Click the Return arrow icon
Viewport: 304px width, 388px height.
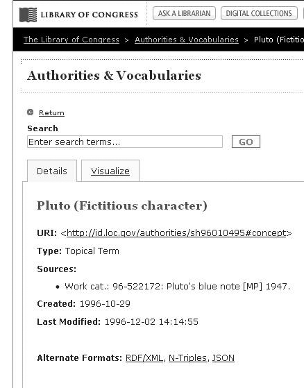tap(30, 112)
